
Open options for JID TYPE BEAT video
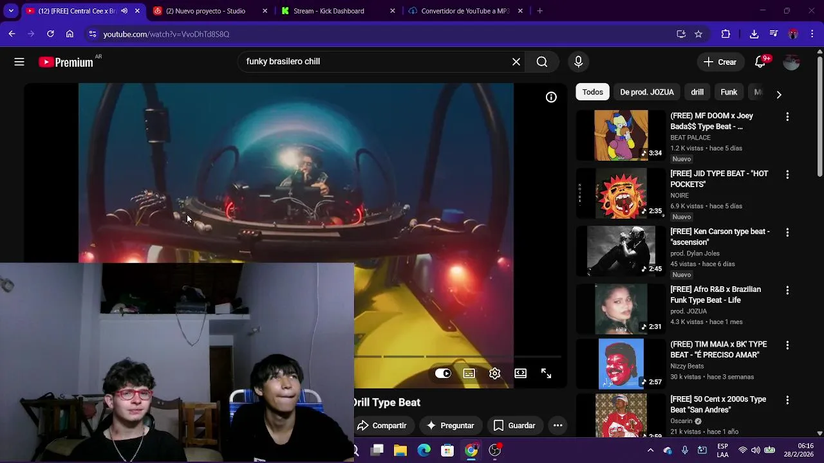(x=787, y=175)
